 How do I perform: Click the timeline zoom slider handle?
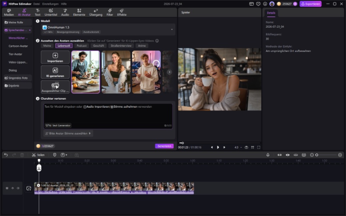coord(317,155)
